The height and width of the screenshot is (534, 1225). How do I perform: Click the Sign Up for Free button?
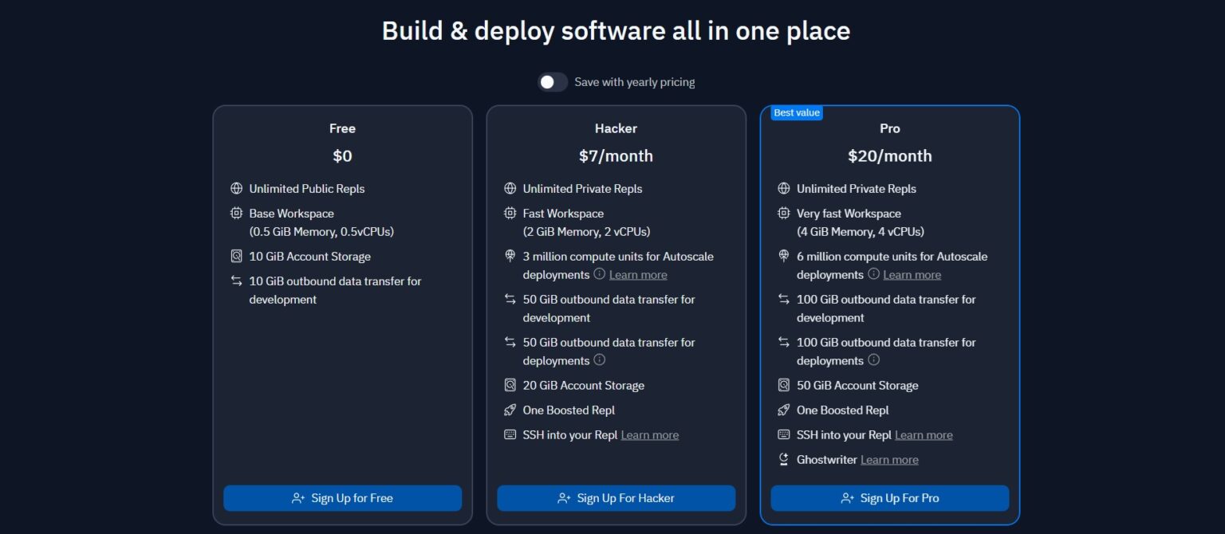pyautogui.click(x=342, y=498)
